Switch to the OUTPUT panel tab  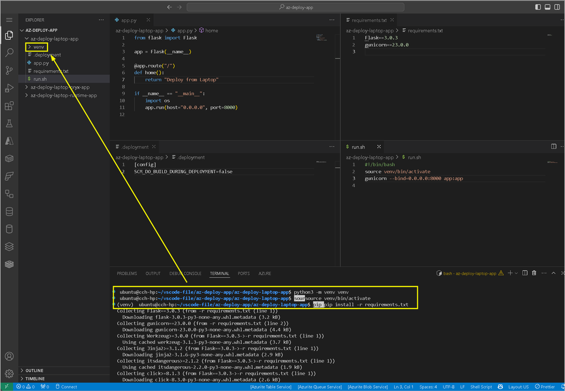pos(153,273)
